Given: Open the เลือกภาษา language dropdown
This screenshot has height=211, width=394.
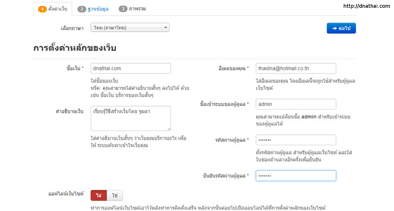Looking at the screenshot, I should pos(130,28).
